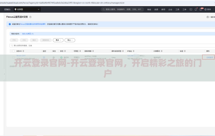Viewport: 215px width, 136px height.
Task: Sort by 标签 column sort icon
Action: click(x=185, y=51)
